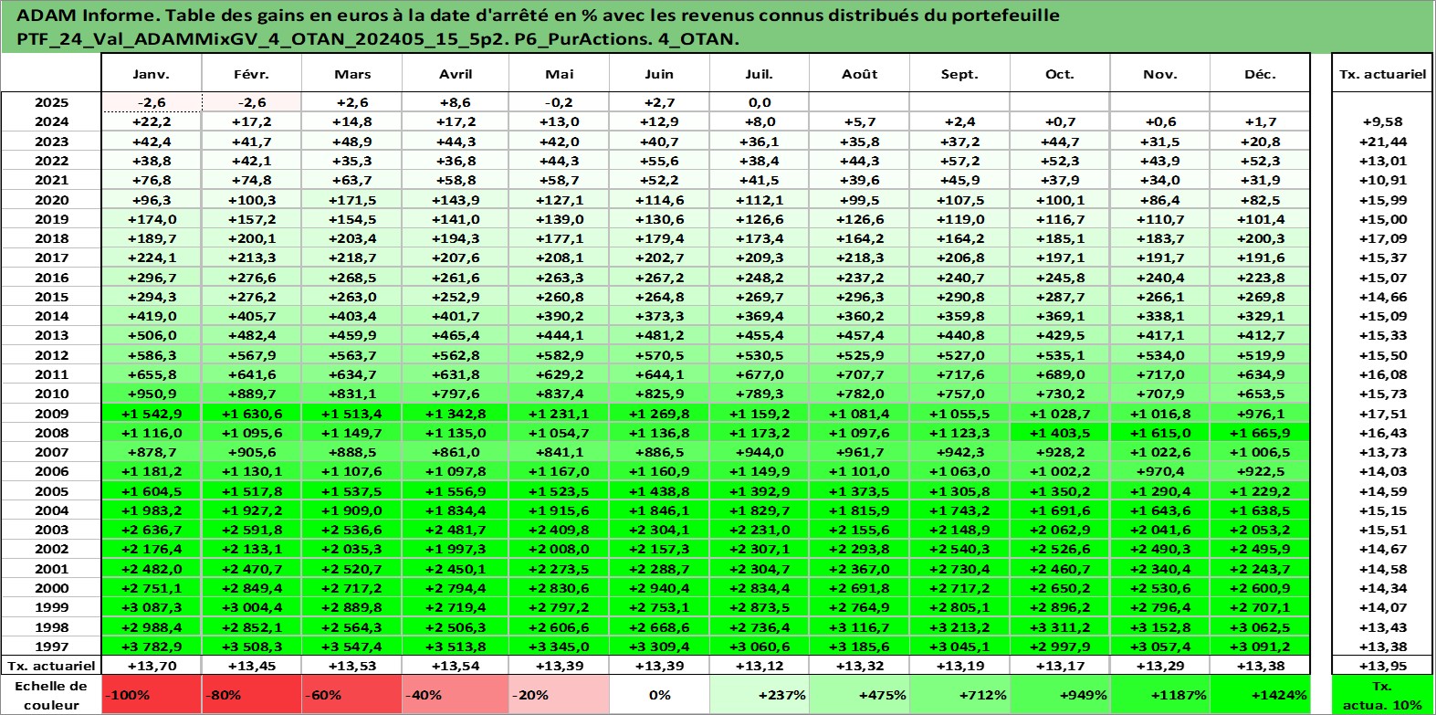The height and width of the screenshot is (715, 1436).
Task: Click the 'Août' column header
Action: [860, 74]
